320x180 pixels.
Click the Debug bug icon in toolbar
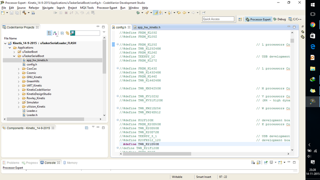pos(138,13)
